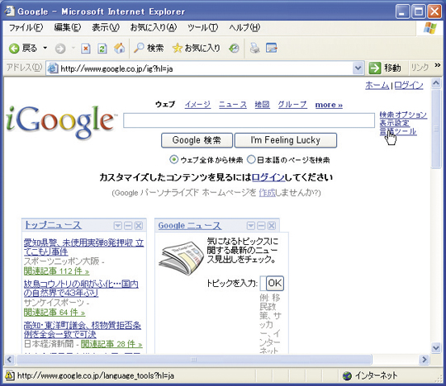Screen dimensions: 446x386
Task: Click the ログイン link at top right
Action: tap(409, 85)
